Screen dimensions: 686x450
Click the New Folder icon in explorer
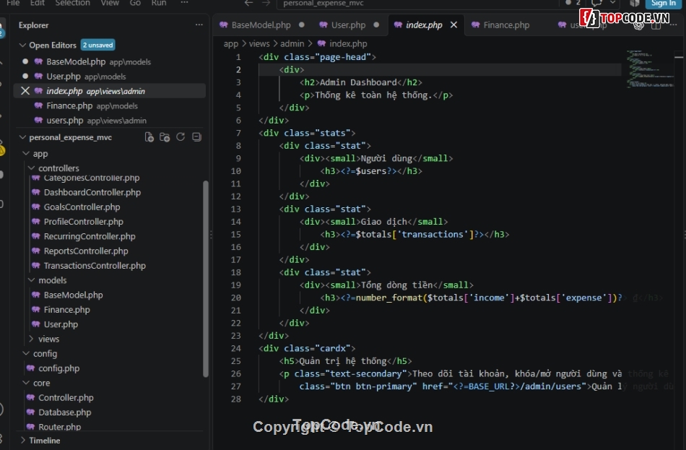(165, 137)
